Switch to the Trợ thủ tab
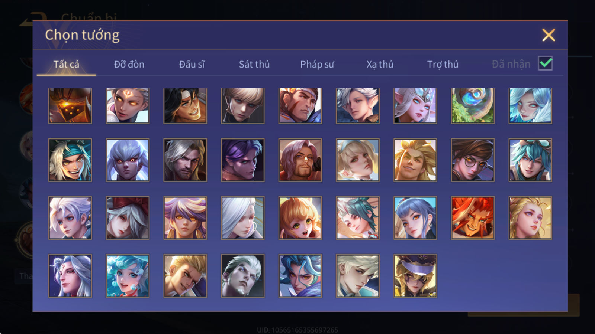Screen dimensions: 595x334 click(443, 64)
